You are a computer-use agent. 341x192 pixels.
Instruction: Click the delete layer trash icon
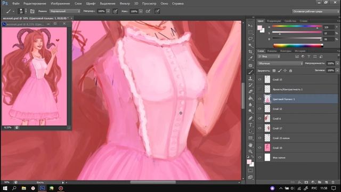coord(333,182)
